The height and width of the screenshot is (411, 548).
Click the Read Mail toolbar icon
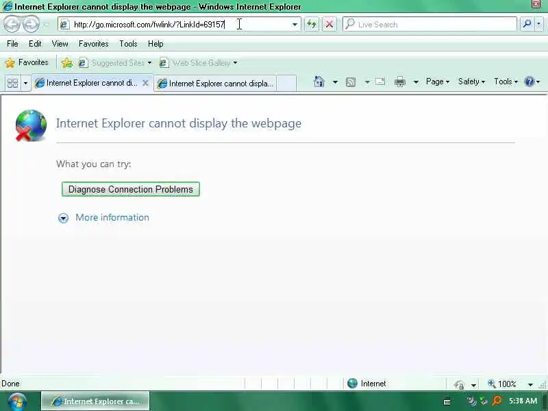[380, 82]
